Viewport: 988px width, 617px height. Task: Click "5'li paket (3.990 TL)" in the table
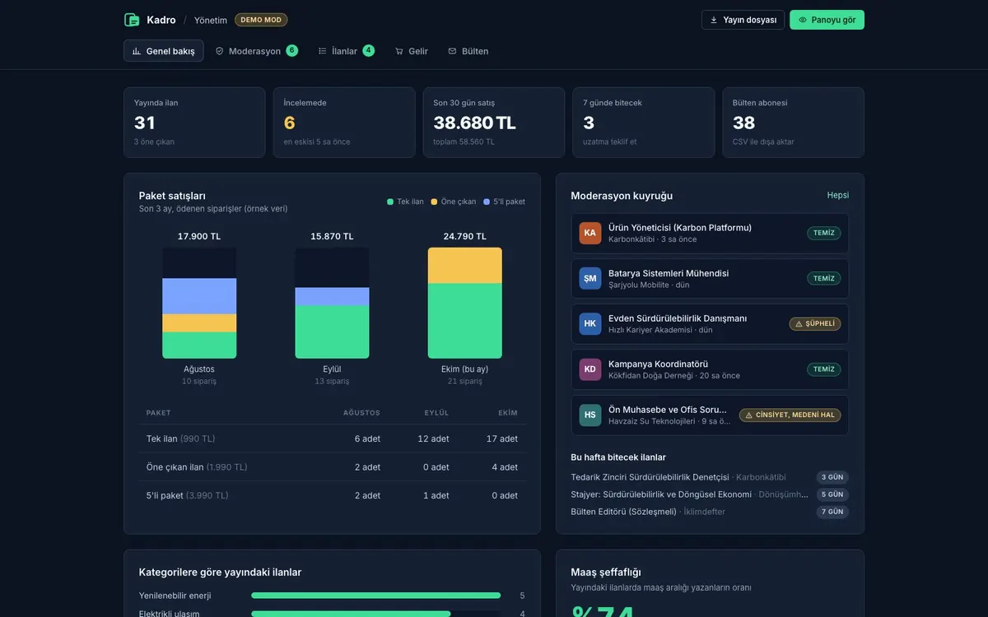point(188,495)
